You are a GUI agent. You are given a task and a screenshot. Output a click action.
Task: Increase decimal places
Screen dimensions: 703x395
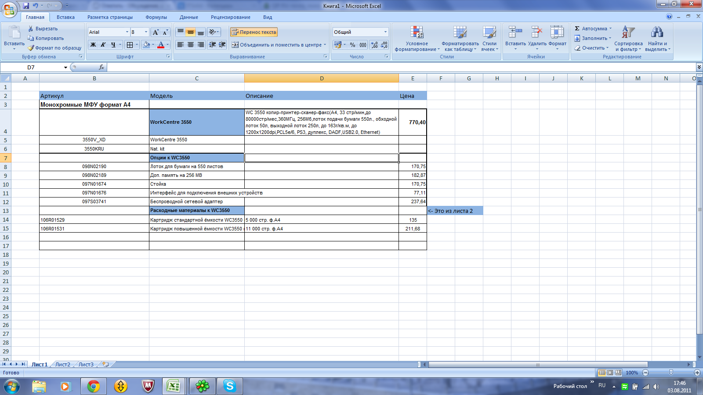[374, 45]
